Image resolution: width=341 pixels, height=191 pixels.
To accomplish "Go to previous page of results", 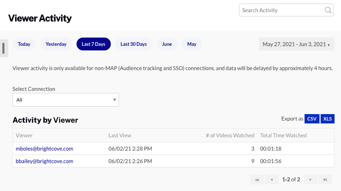I will (x=272, y=180).
